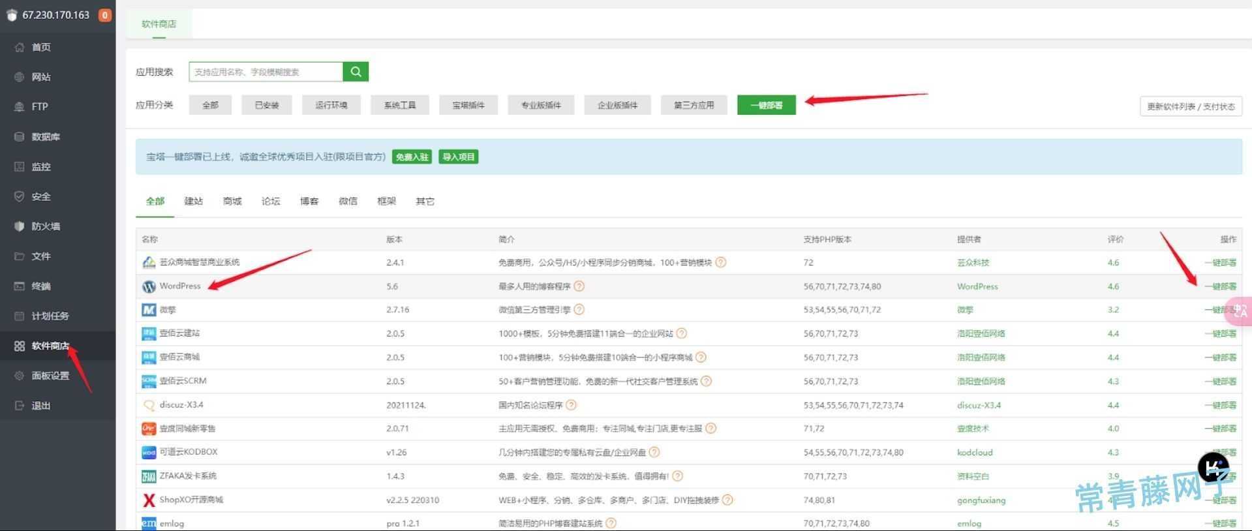
Task: Click 一键部署 link in discuz-X3.4 row
Action: 1220,405
